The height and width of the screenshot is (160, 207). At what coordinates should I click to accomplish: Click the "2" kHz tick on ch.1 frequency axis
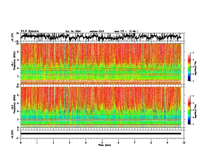coord(18,76)
